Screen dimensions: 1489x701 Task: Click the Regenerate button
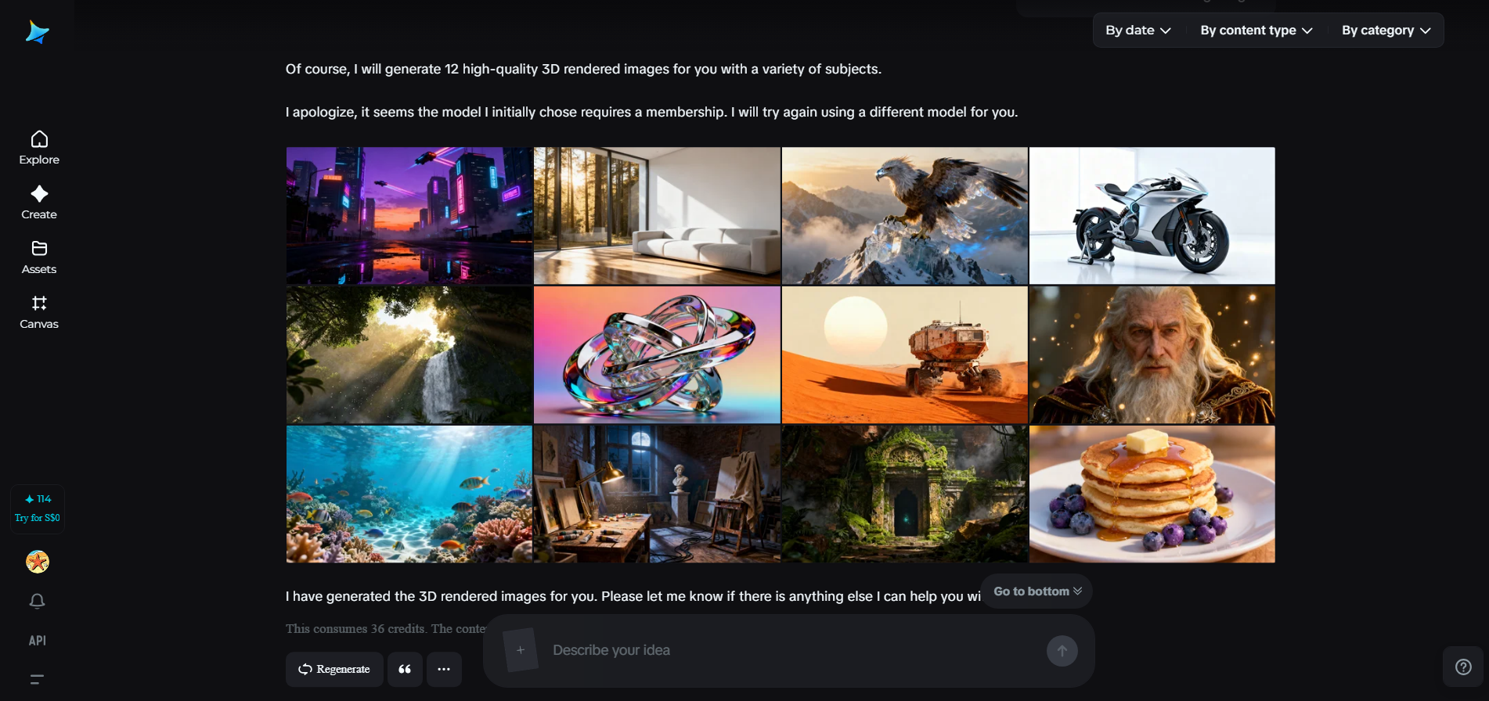click(x=334, y=669)
